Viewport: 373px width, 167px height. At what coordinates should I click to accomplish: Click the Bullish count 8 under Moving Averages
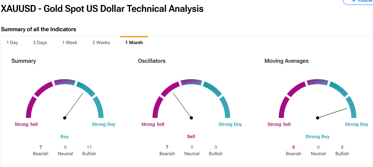click(x=342, y=147)
